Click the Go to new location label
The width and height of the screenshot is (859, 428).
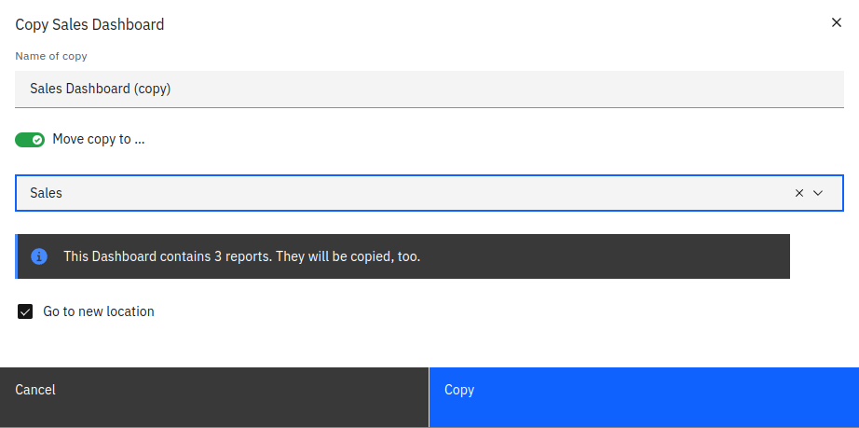[x=99, y=311]
